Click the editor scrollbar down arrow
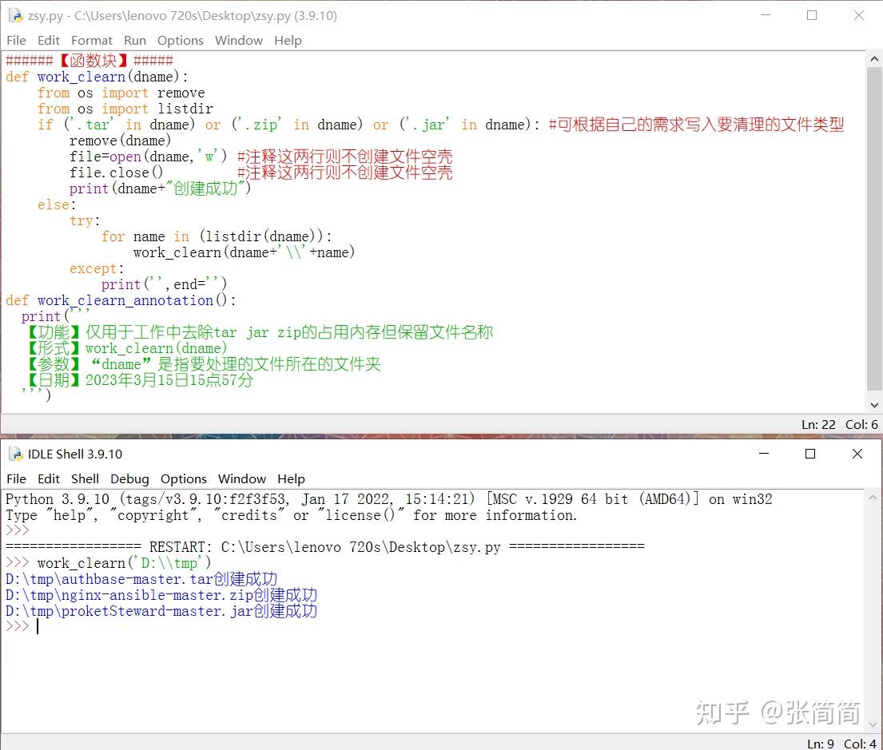This screenshot has height=750, width=883. point(874,403)
